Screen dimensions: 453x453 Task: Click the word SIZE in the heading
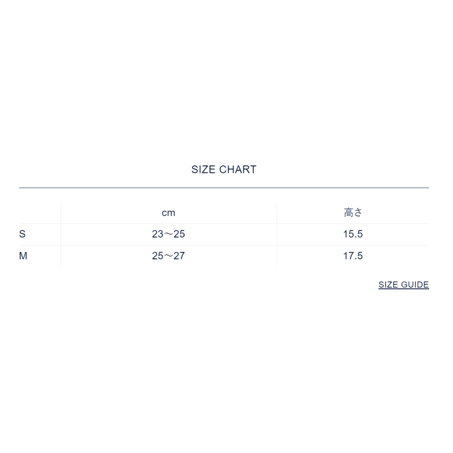(203, 169)
